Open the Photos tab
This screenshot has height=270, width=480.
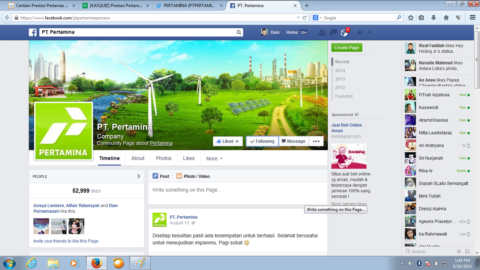[163, 159]
